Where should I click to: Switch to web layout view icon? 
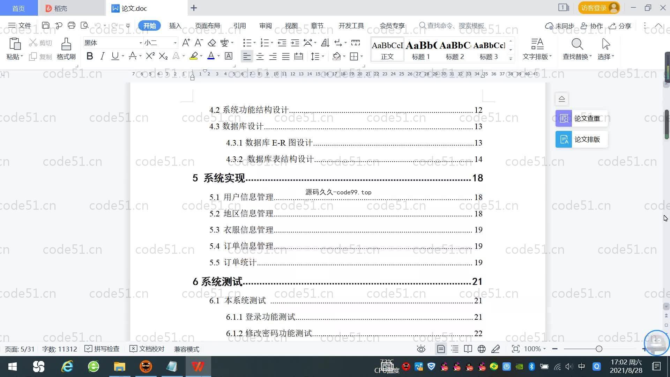(482, 349)
